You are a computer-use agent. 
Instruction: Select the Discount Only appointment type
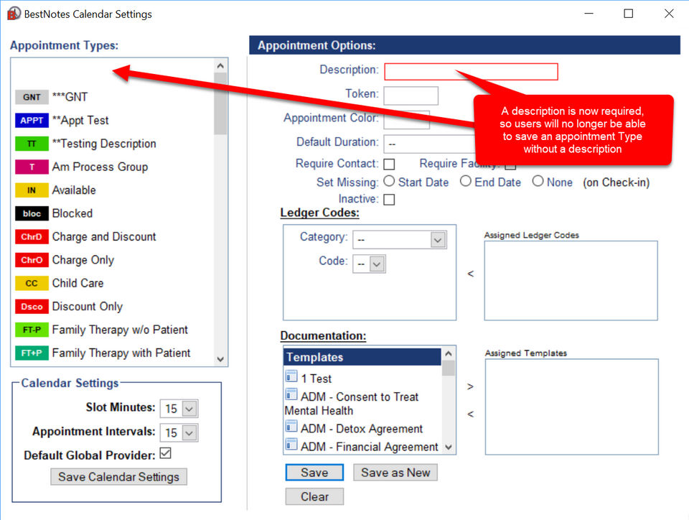(88, 307)
